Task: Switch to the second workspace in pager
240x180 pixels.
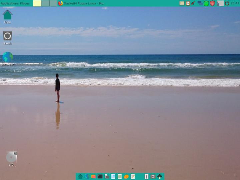Action: pos(45,3)
